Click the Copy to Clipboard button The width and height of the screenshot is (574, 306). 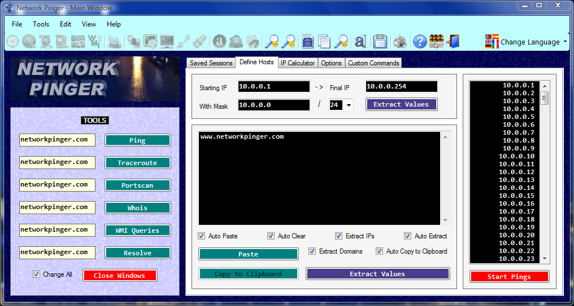pyautogui.click(x=249, y=274)
